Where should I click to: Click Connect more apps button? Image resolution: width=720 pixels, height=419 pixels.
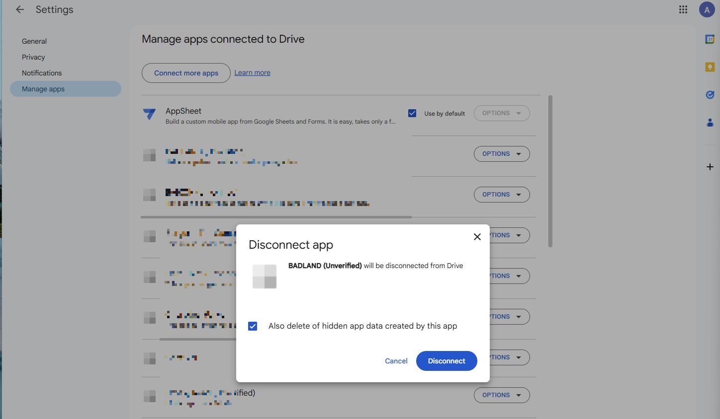pyautogui.click(x=186, y=73)
